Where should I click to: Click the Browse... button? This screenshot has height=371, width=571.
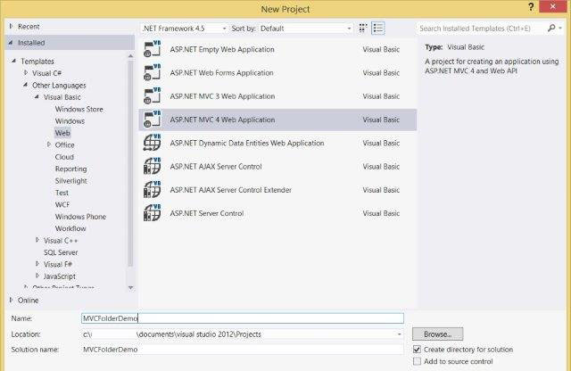(438, 334)
